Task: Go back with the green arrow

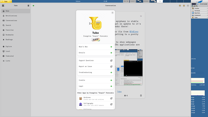Action: point(33,5)
